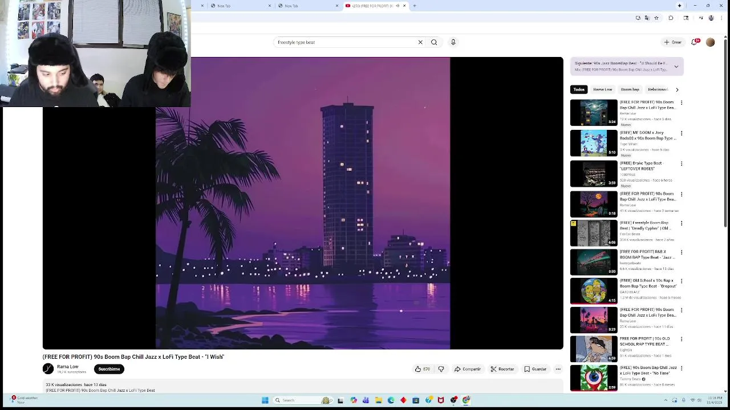The image size is (730, 410).
Task: Select the Todos filter chip
Action: (579, 89)
